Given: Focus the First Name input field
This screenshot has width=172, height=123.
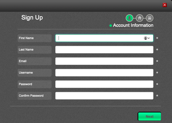Looking at the screenshot, I should [x=104, y=38].
